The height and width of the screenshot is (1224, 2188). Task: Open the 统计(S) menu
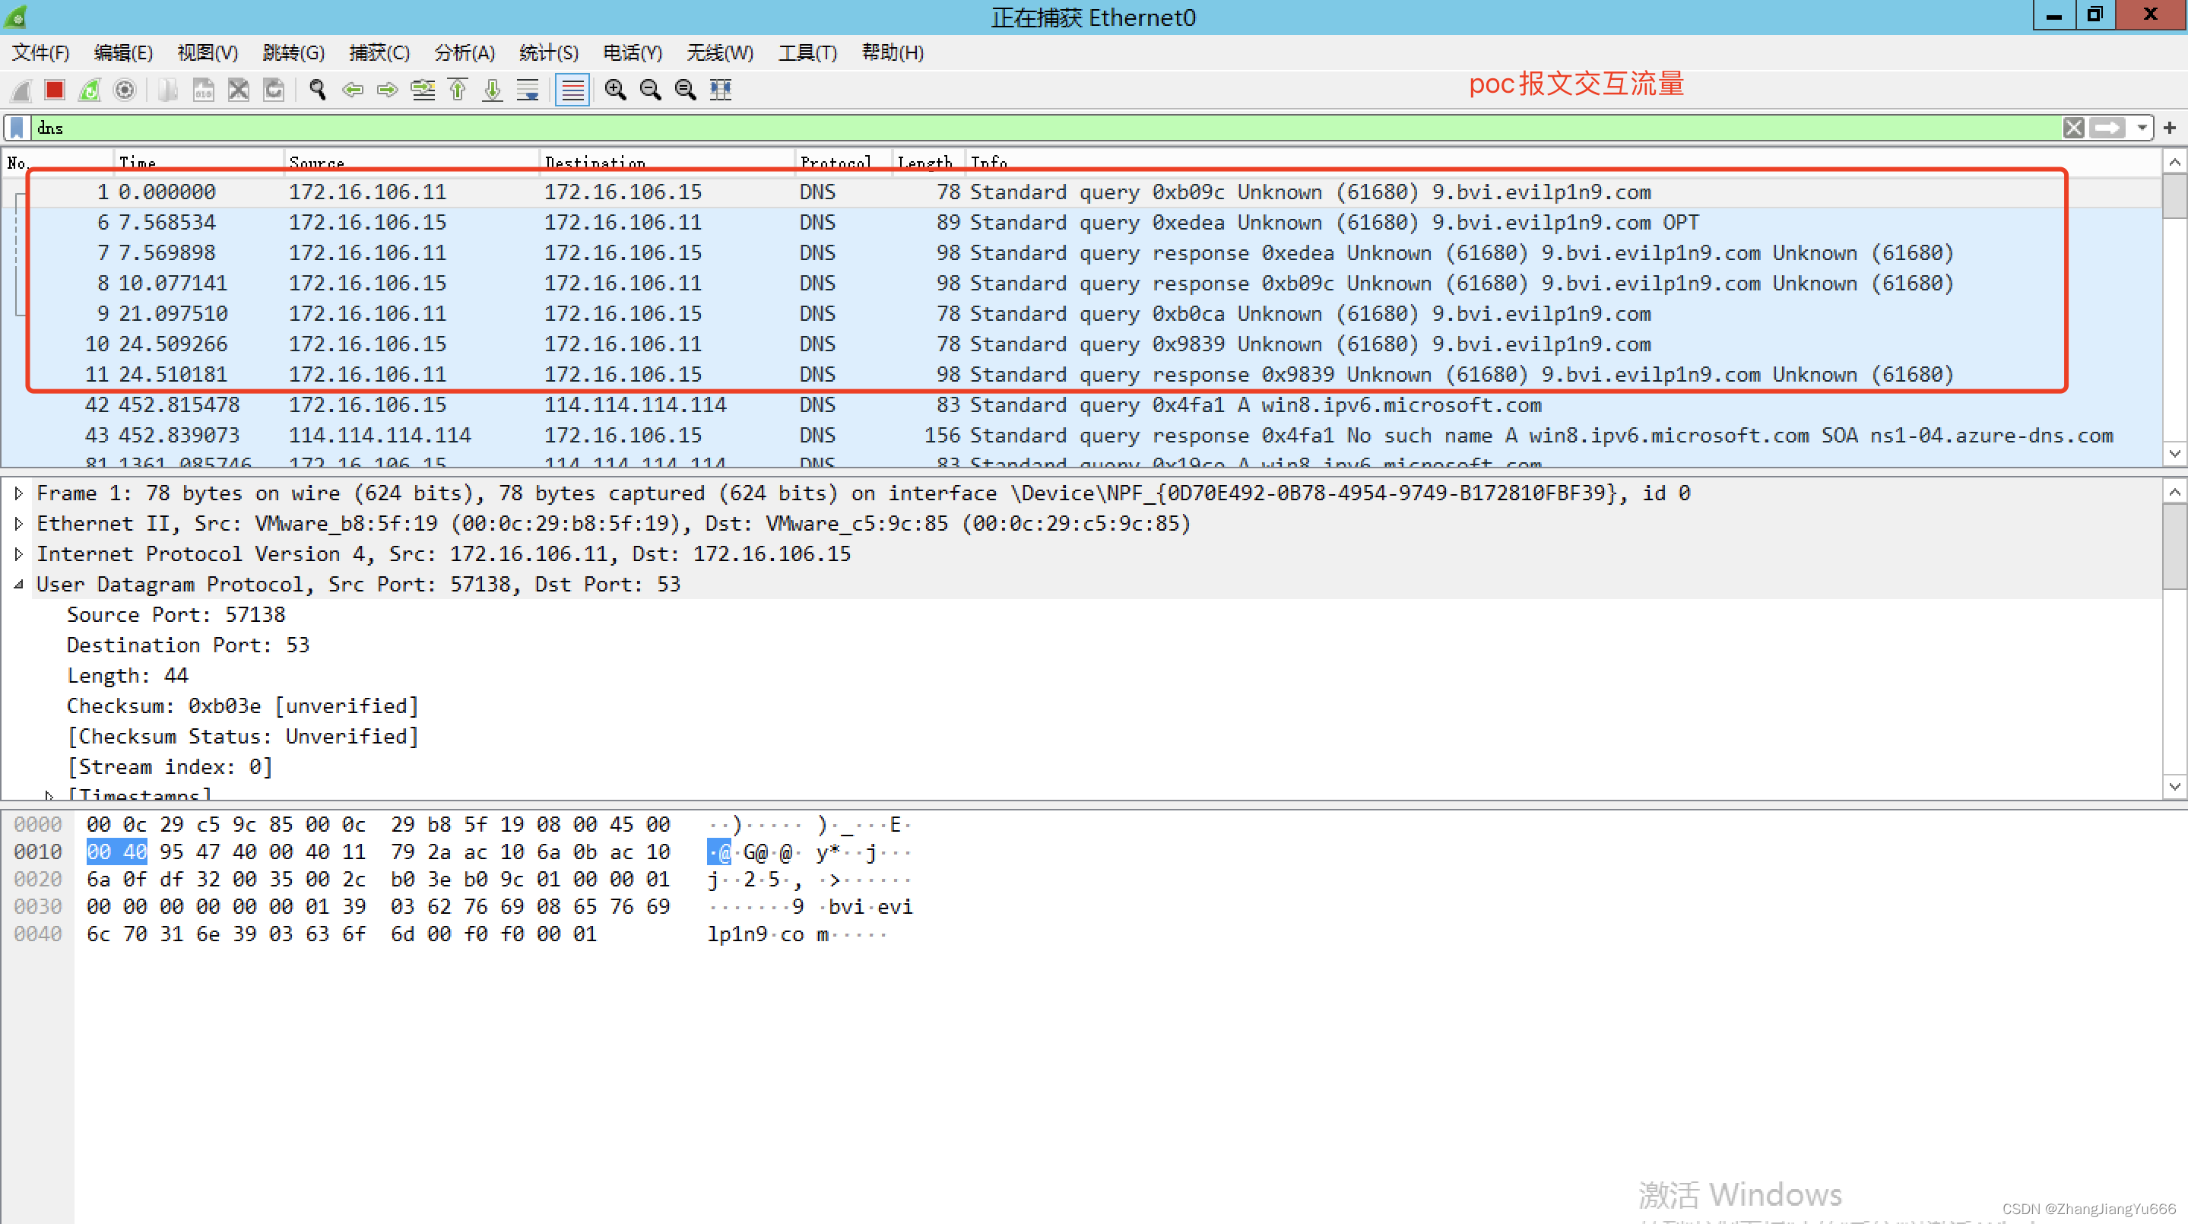549,52
